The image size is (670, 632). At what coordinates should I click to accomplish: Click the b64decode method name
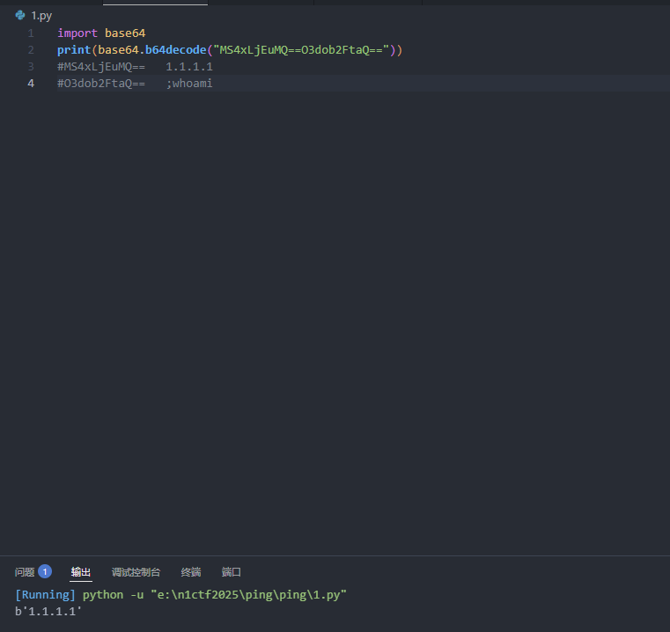pyautogui.click(x=175, y=50)
